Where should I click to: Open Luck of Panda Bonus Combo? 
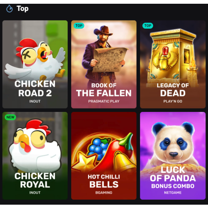click(x=173, y=156)
